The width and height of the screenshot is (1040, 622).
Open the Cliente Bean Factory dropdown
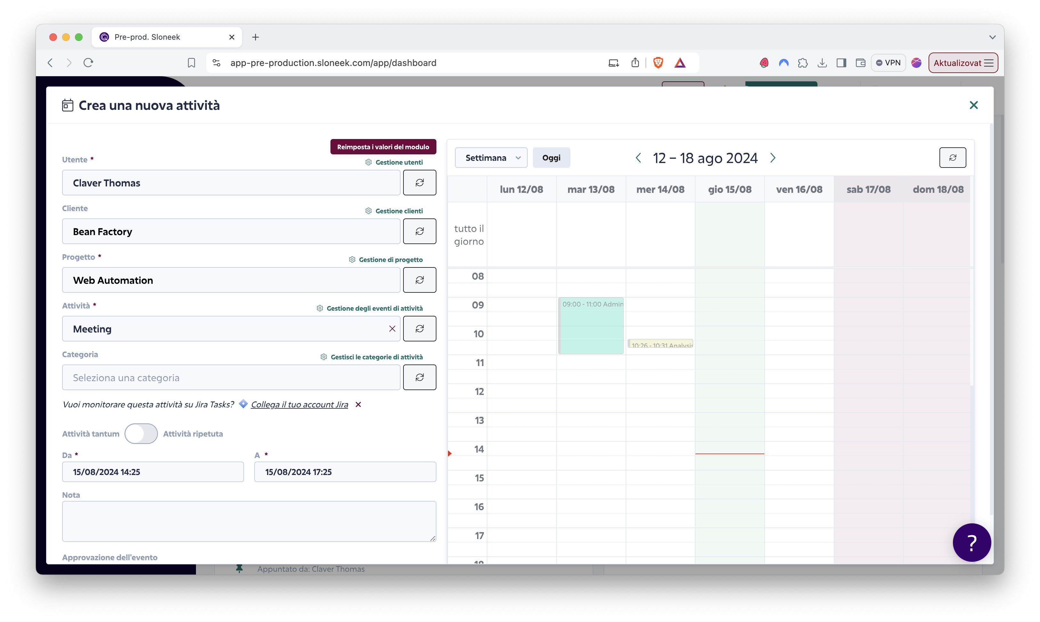point(231,231)
